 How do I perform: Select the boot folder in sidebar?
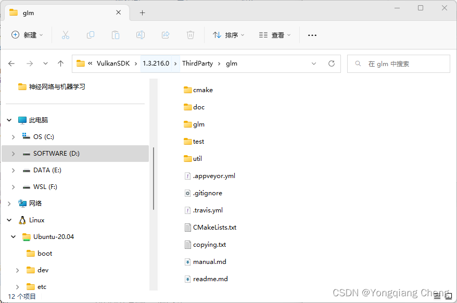point(40,254)
